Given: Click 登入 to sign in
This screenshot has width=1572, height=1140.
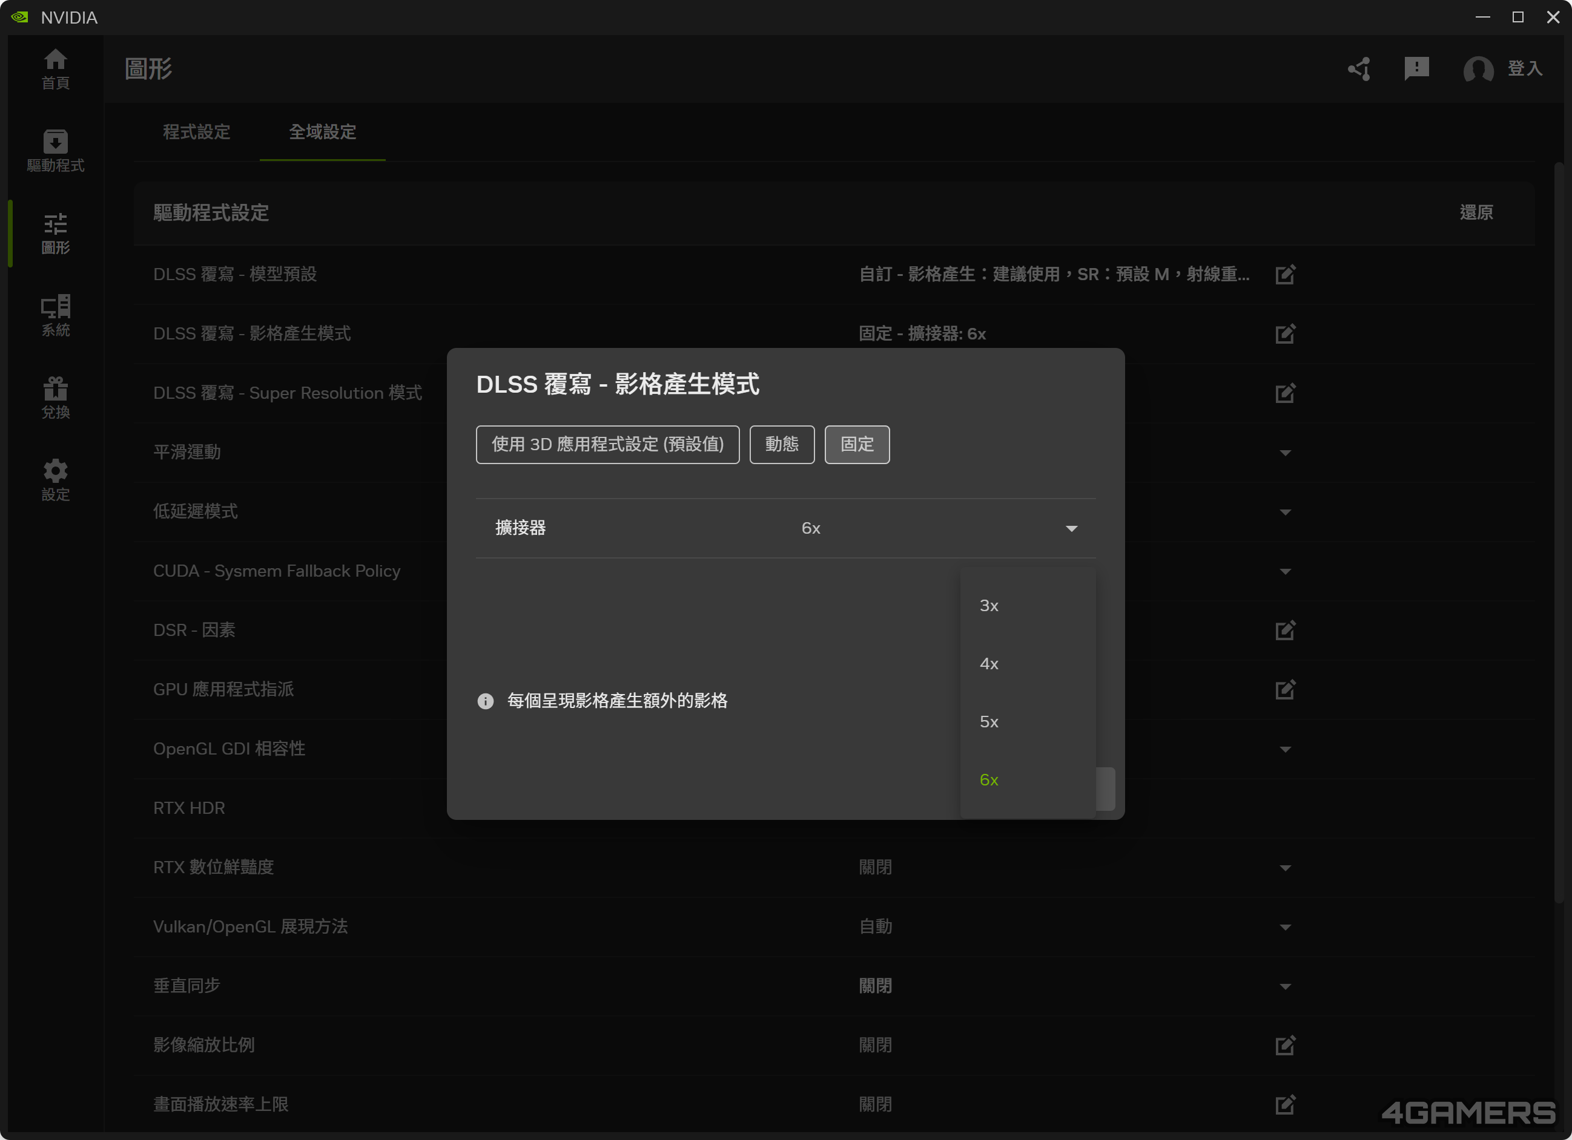Looking at the screenshot, I should click(x=1525, y=68).
